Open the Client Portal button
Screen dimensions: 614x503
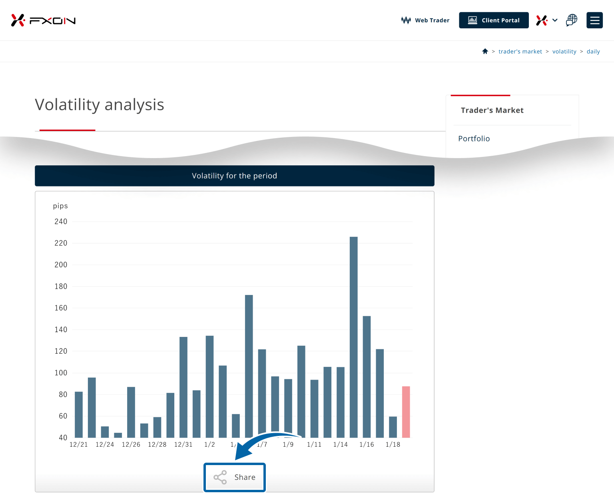coord(494,20)
